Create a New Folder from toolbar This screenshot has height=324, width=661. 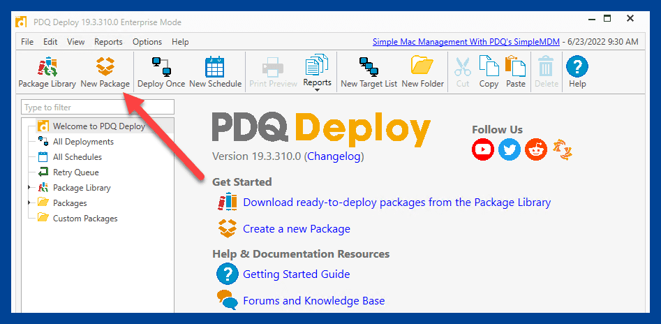coord(422,73)
